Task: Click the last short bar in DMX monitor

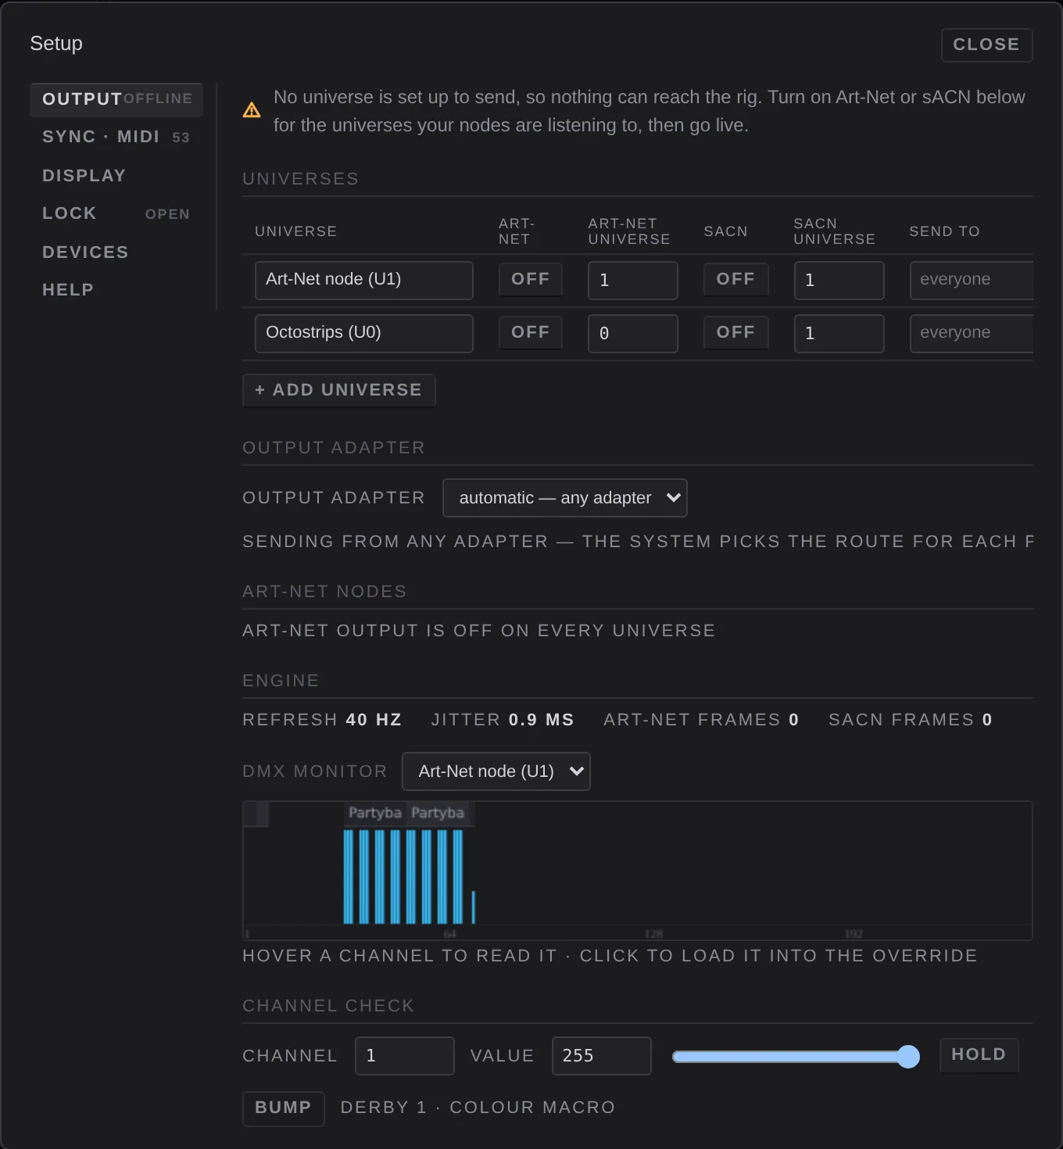Action: point(474,907)
